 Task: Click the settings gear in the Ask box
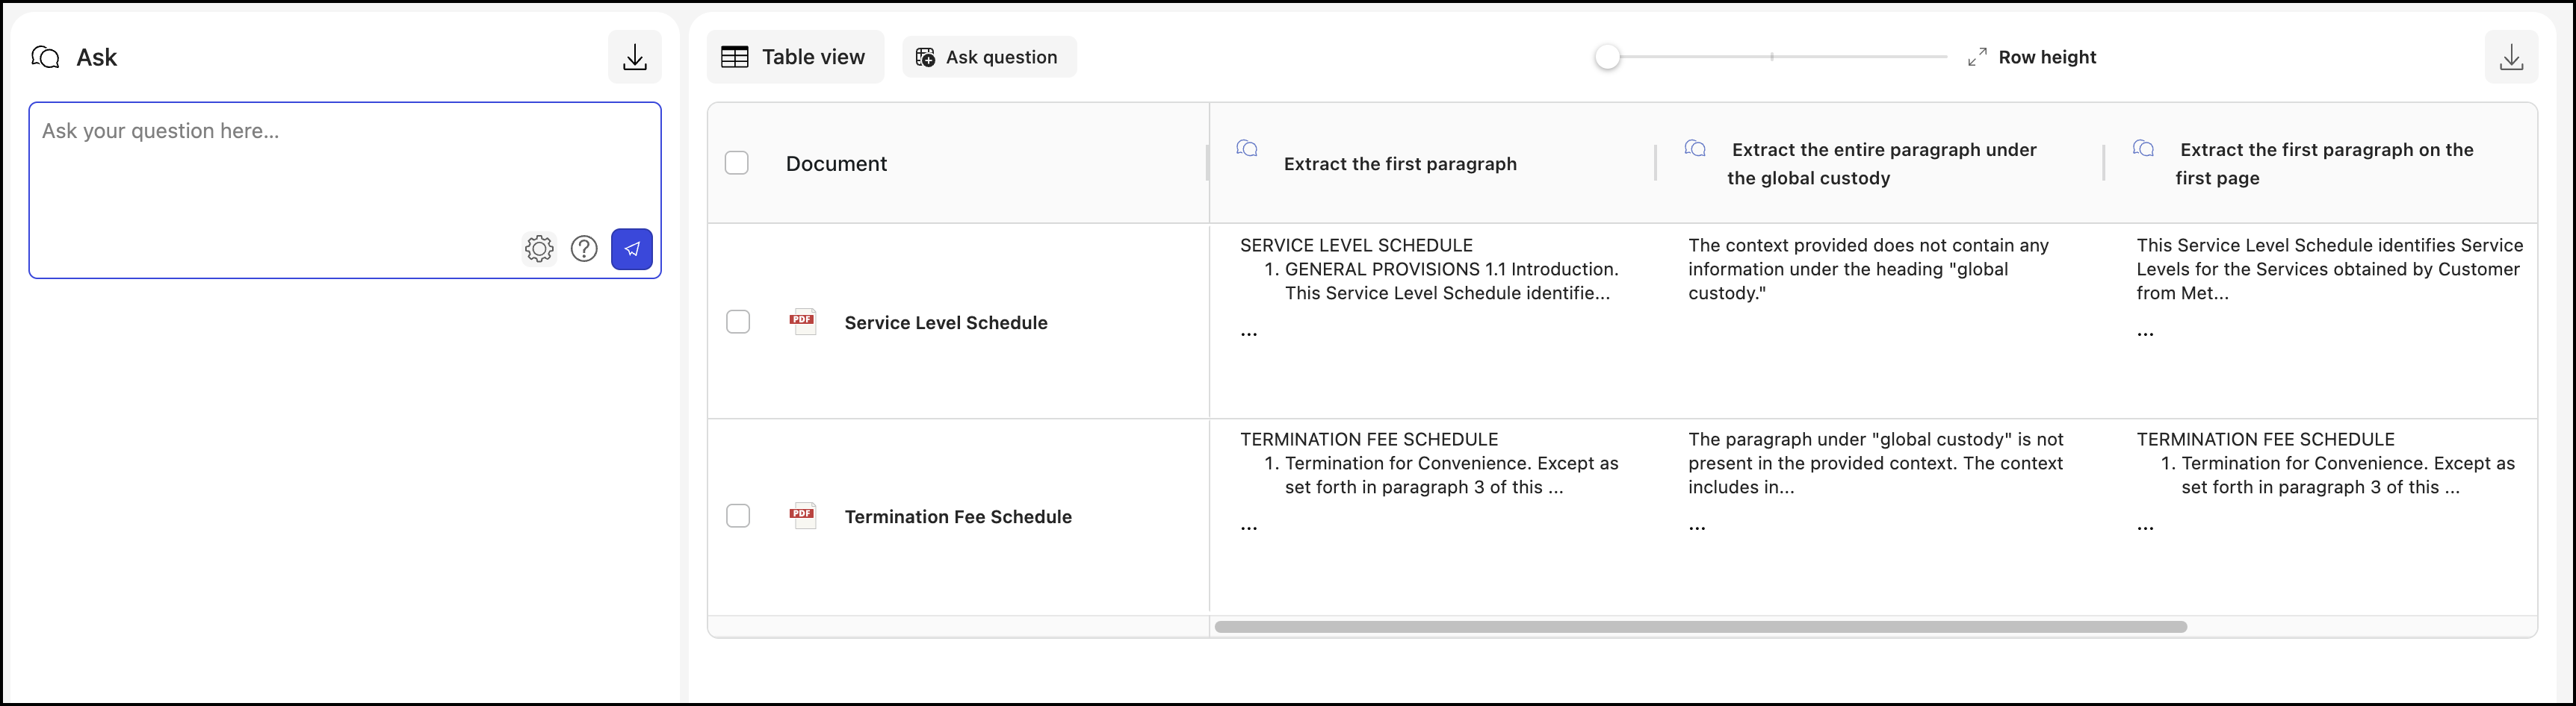[x=539, y=249]
